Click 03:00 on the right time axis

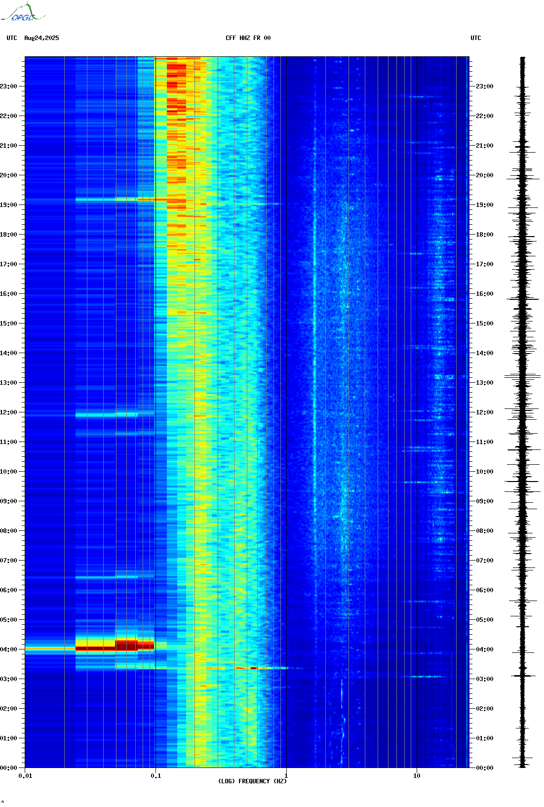[x=485, y=679]
